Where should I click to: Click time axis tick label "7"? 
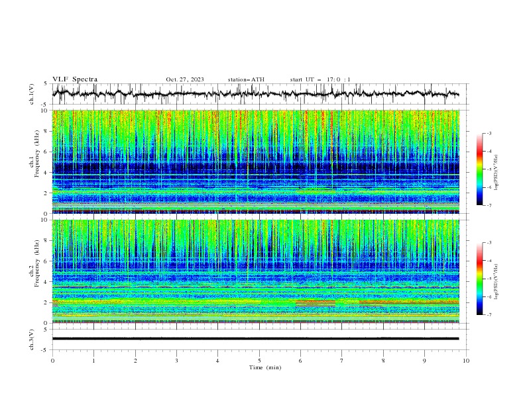(x=342, y=361)
